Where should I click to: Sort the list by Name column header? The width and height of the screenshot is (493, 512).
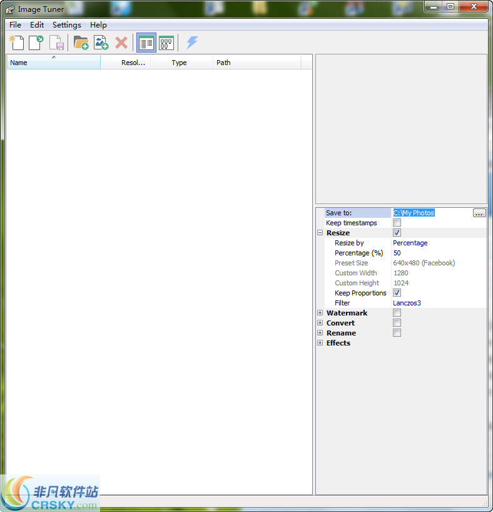click(53, 63)
